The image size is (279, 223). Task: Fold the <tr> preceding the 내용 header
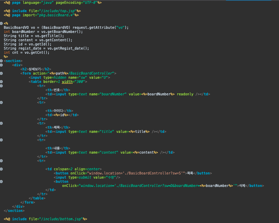1,140
